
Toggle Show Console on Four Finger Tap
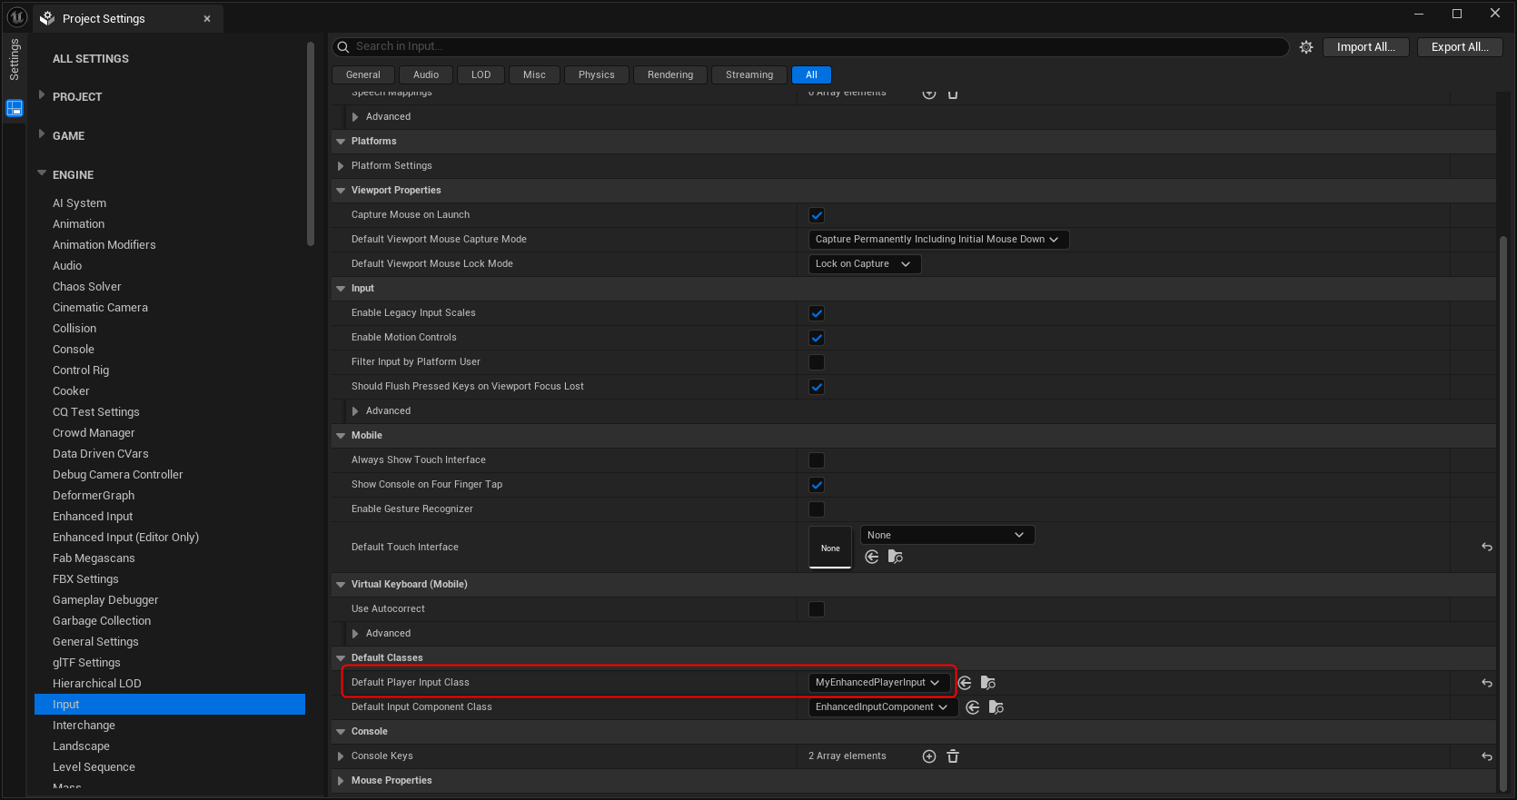817,485
